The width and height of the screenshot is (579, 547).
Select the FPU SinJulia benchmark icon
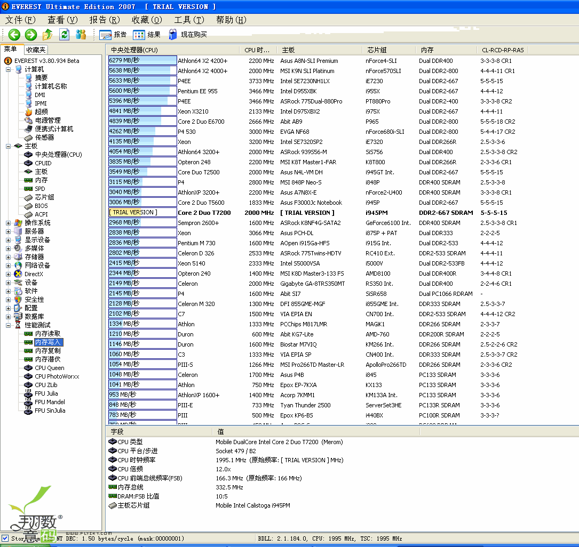point(28,411)
